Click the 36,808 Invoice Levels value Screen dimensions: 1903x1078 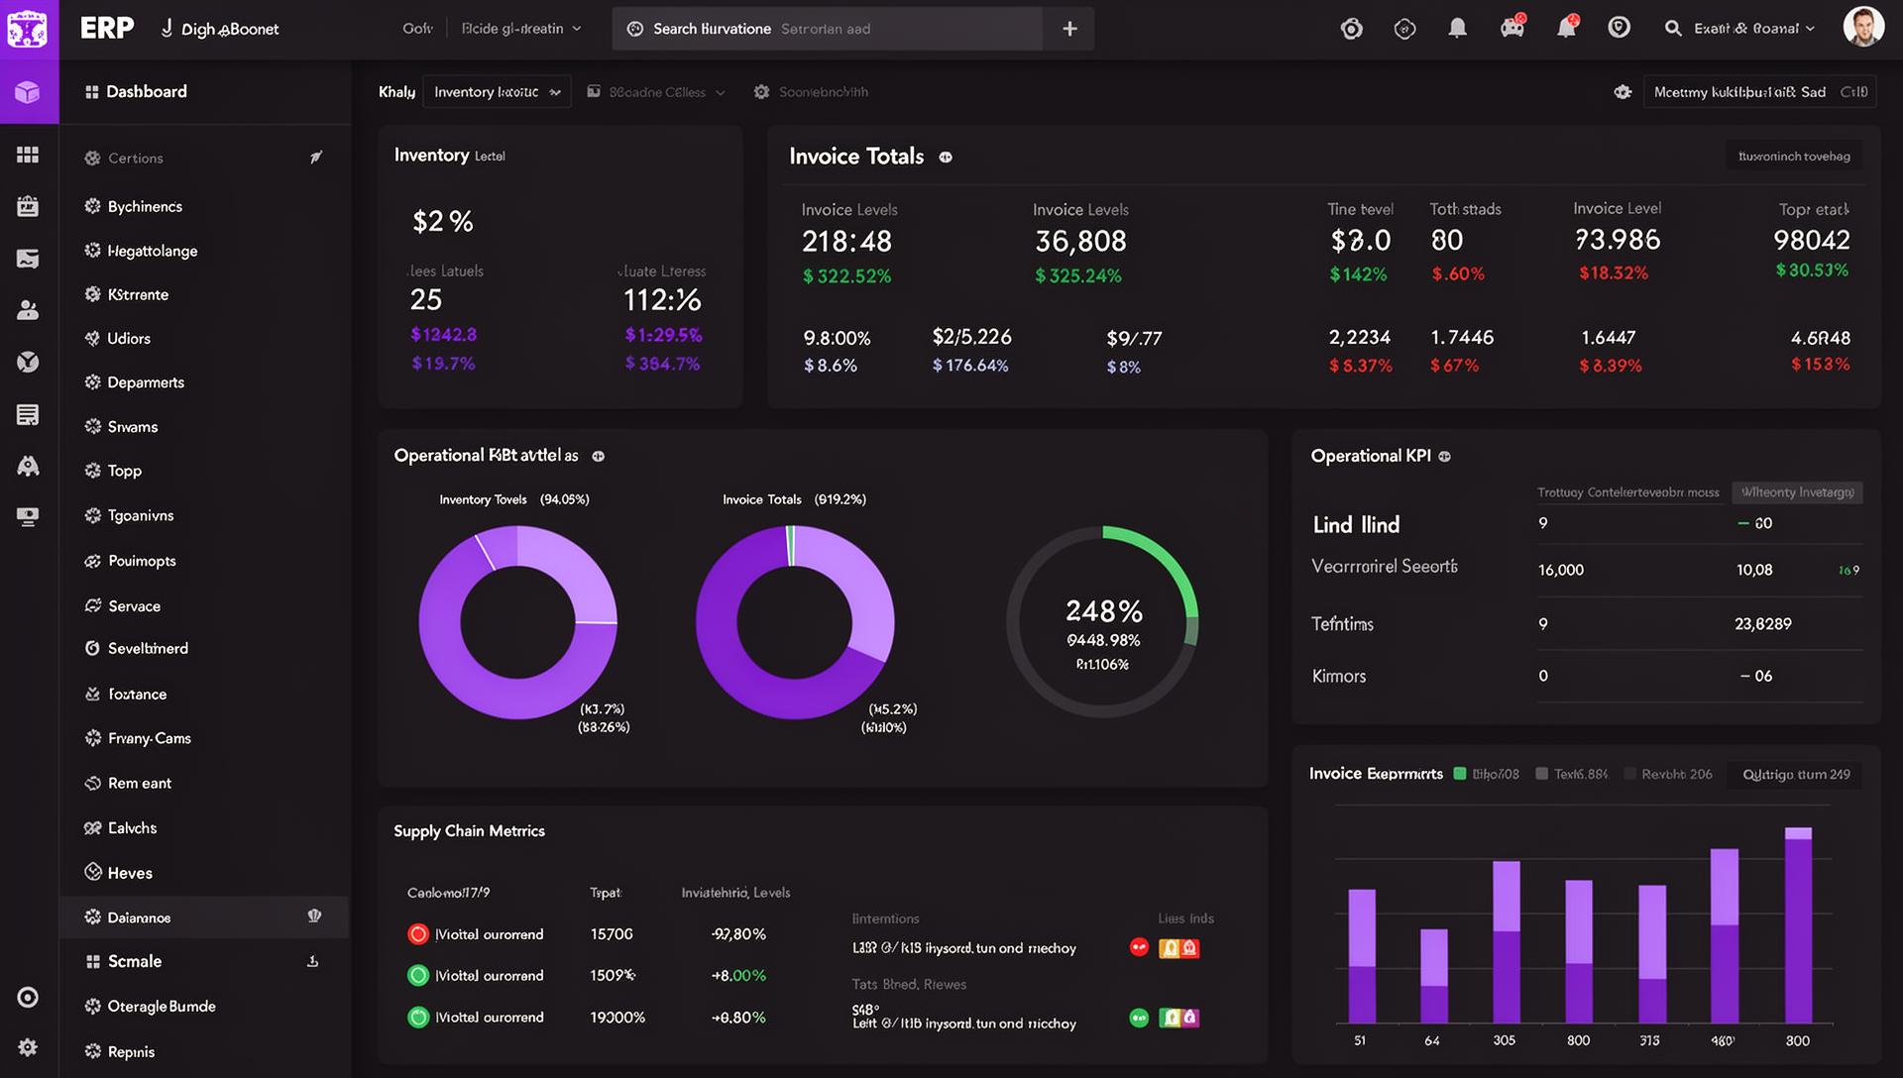[x=1080, y=241]
